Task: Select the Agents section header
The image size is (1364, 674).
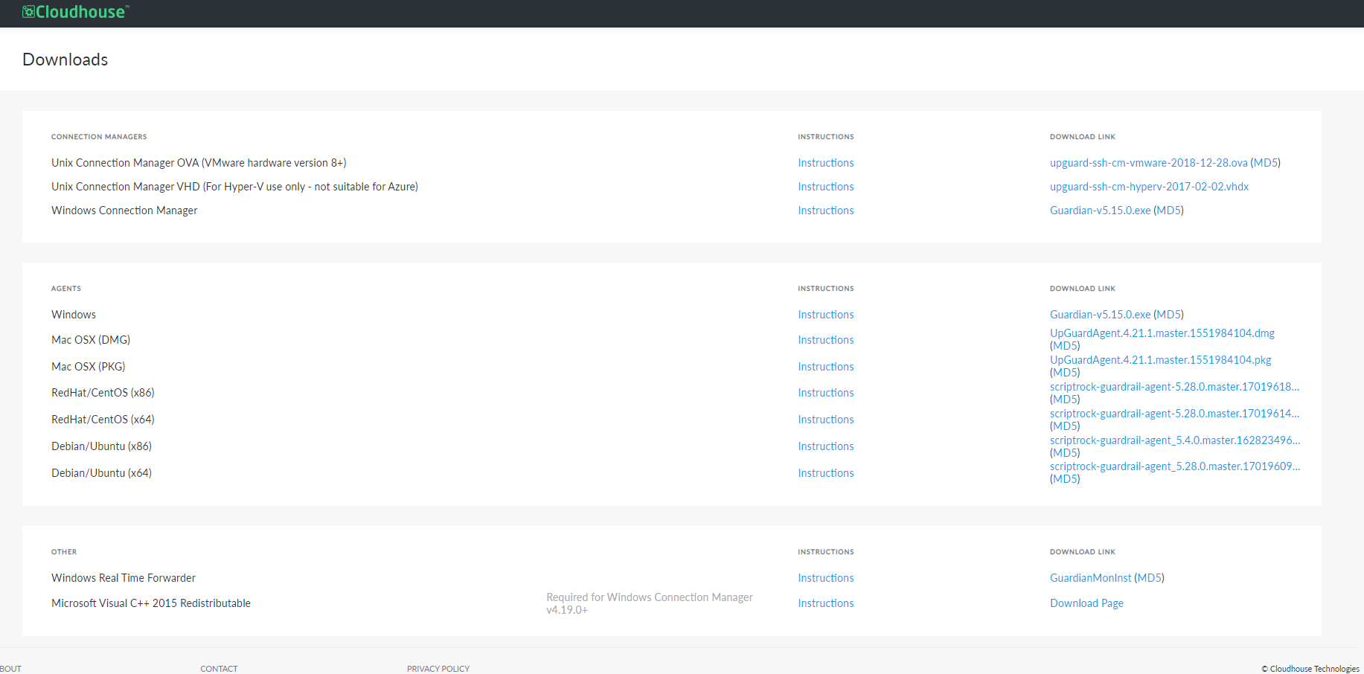Action: [x=66, y=289]
